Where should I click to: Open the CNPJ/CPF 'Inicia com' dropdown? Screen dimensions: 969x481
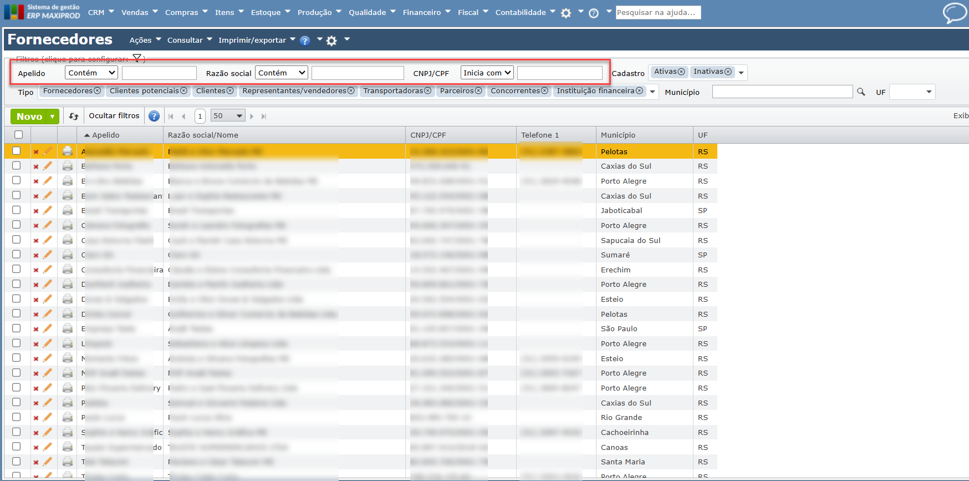click(x=487, y=73)
